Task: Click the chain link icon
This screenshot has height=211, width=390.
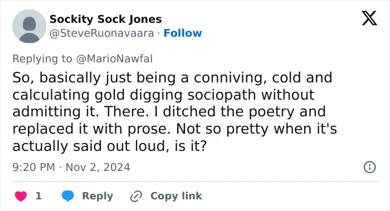Action: 136,197
